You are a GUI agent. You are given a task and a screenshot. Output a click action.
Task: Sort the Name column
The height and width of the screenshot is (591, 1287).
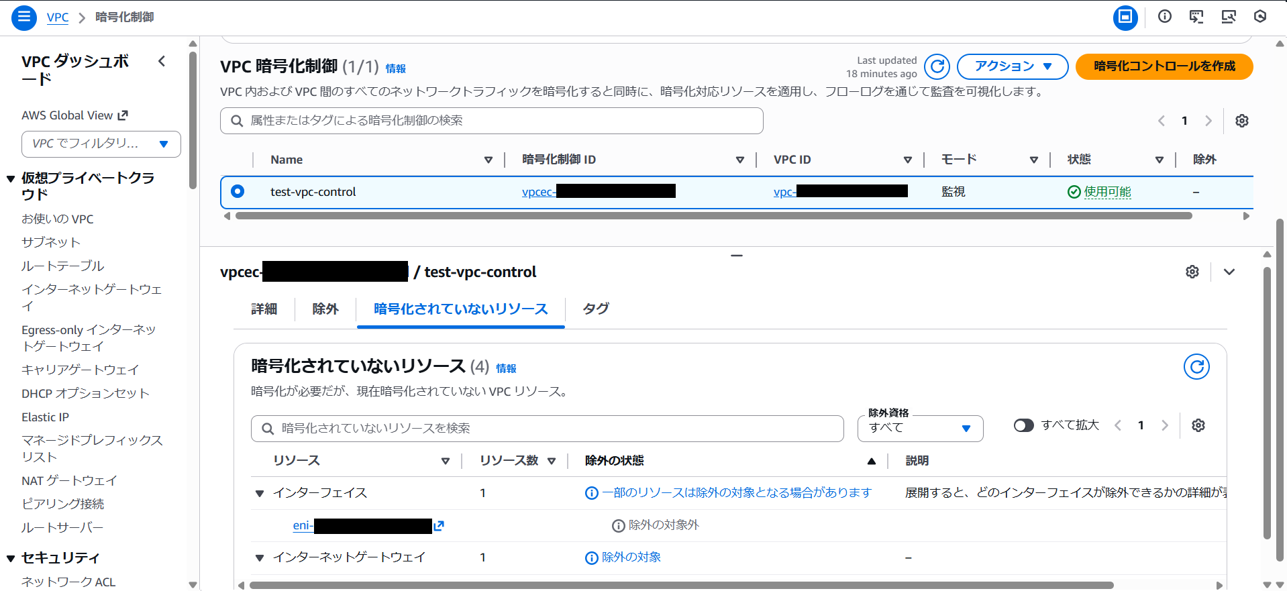tap(488, 160)
